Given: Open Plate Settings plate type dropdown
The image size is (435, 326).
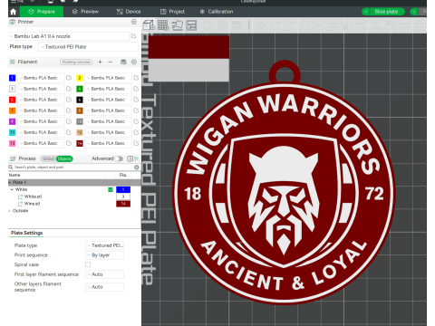Looking at the screenshot, I should pyautogui.click(x=104, y=245).
